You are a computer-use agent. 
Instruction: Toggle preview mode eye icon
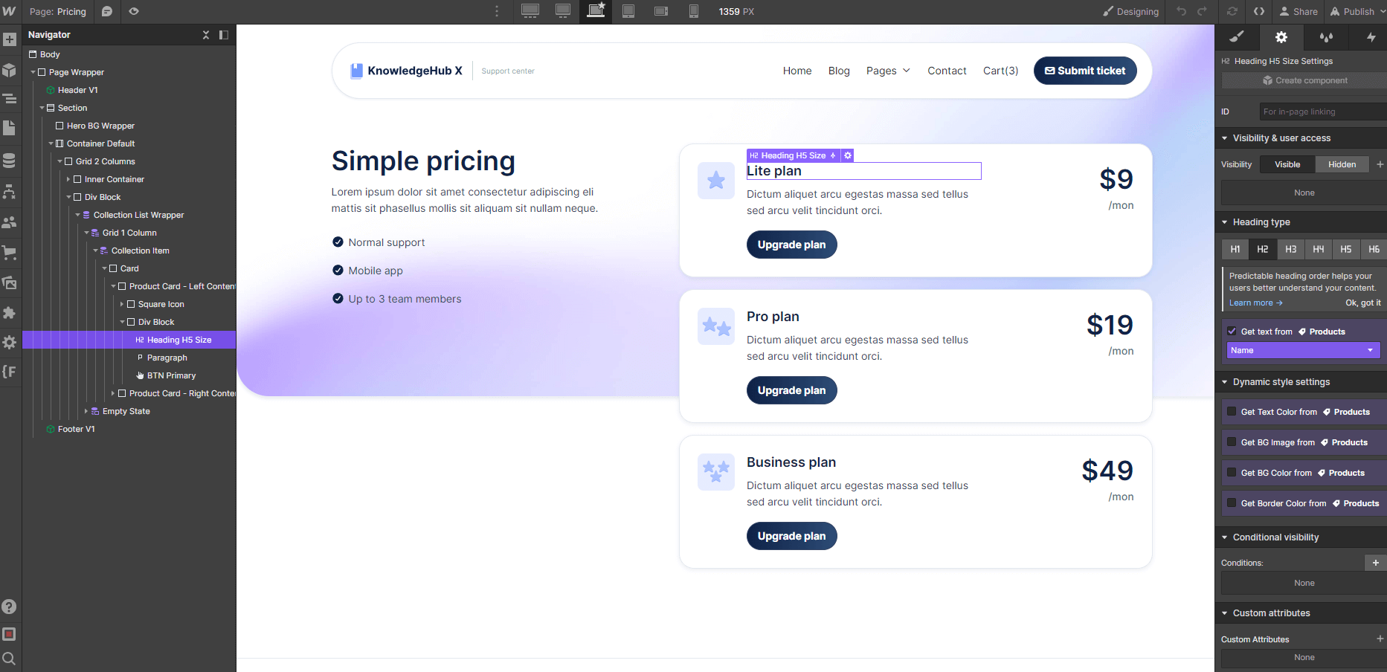pyautogui.click(x=134, y=11)
